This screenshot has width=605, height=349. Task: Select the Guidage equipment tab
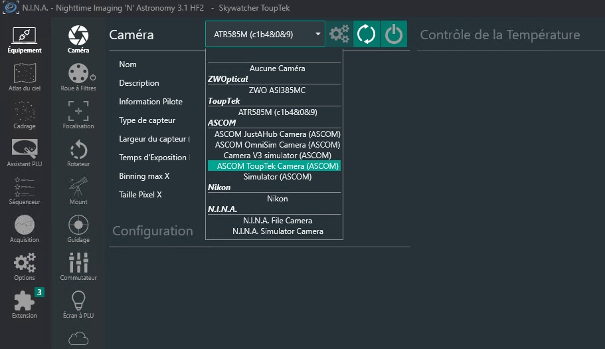pos(78,229)
